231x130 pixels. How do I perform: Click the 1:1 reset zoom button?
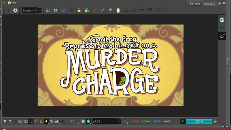click(x=126, y=121)
